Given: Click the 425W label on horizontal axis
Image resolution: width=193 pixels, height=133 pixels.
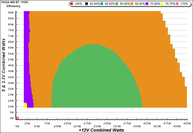Looking at the screenshot, I should click(187, 123).
